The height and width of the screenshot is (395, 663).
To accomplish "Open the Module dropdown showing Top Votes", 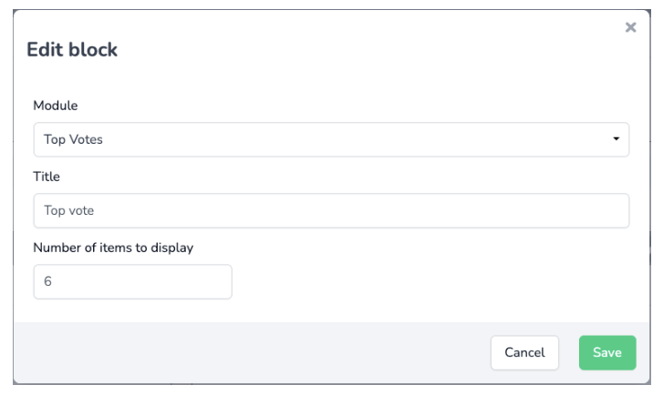I will click(331, 139).
